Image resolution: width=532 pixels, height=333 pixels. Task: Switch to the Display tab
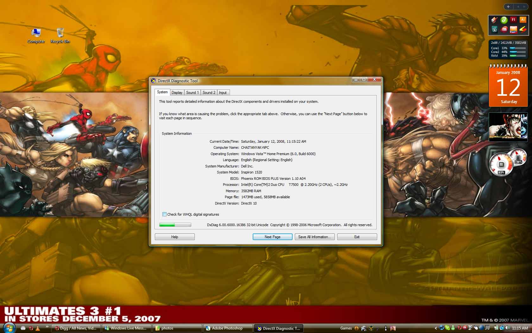(177, 93)
